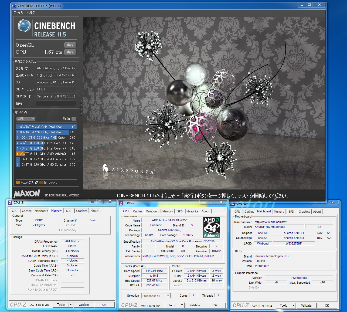347x312 pixels.
Task: Click the Core Speed 3440.93 MHz value
Action: click(154, 271)
